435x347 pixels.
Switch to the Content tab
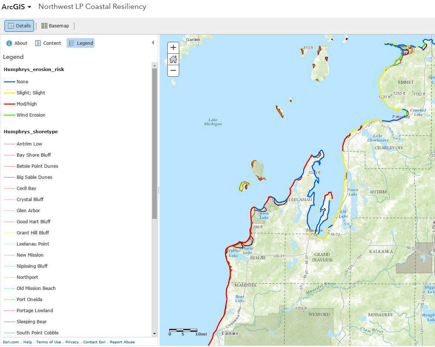click(x=48, y=43)
